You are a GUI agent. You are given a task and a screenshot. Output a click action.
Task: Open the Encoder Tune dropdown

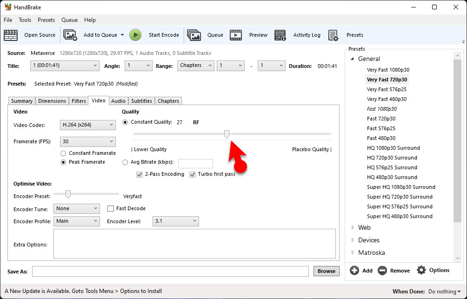pyautogui.click(x=77, y=208)
